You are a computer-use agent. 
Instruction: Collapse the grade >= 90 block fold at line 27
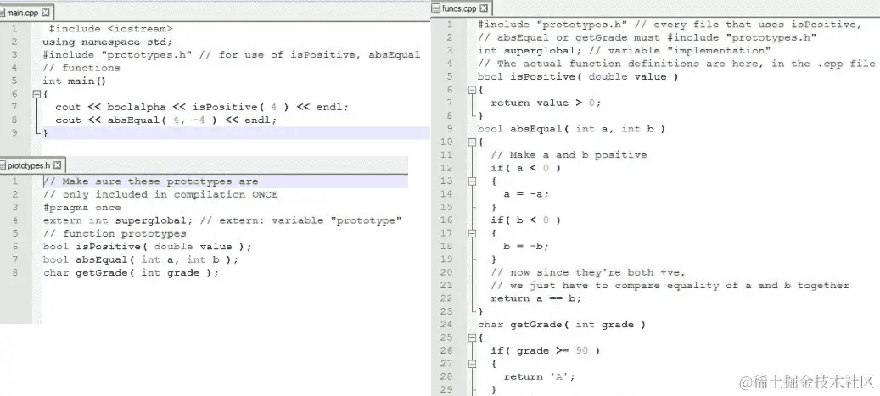[472, 364]
